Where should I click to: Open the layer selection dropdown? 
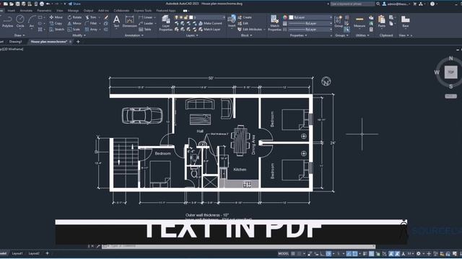[200, 17]
